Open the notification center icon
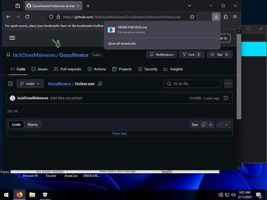 coord(259,195)
